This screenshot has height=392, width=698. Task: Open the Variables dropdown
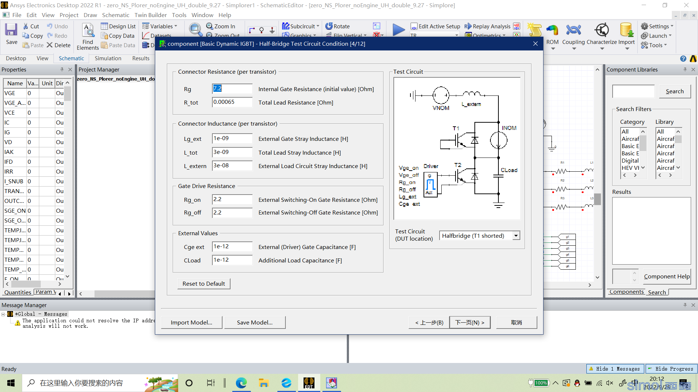[x=160, y=26]
